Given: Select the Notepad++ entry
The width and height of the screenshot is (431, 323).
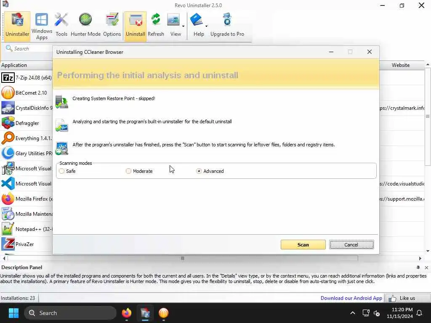Looking at the screenshot, I should point(27,229).
